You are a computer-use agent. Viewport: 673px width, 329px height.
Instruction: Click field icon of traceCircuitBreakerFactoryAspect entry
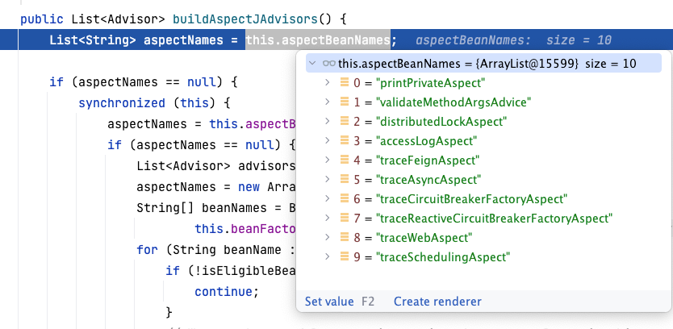[345, 199]
